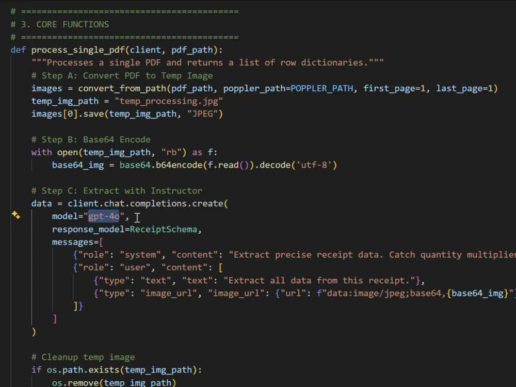Click the sparkle code action lightbulb icon

[16, 215]
